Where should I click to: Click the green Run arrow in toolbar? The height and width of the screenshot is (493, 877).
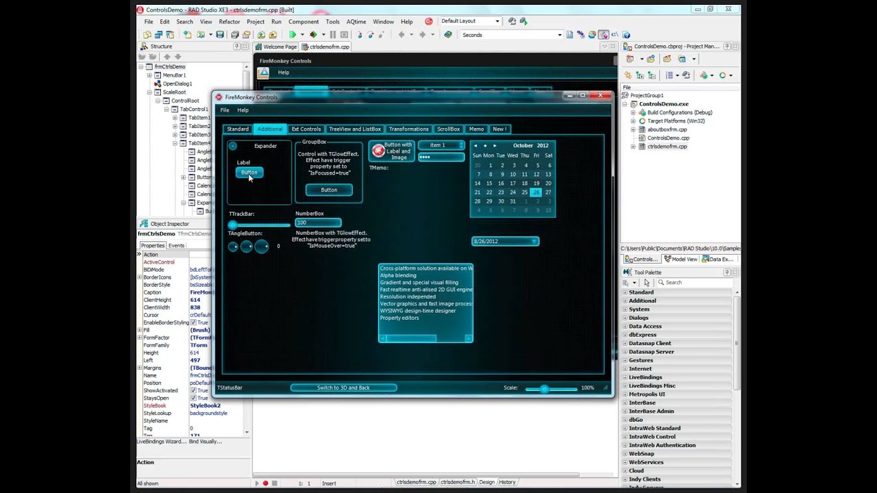pyautogui.click(x=293, y=34)
